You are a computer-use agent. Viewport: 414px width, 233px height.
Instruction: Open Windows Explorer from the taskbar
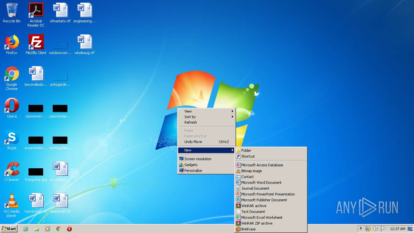37,229
